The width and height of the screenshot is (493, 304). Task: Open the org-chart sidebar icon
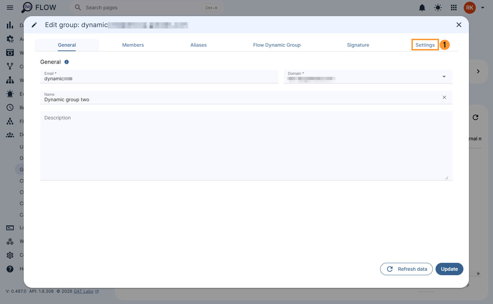(10, 80)
